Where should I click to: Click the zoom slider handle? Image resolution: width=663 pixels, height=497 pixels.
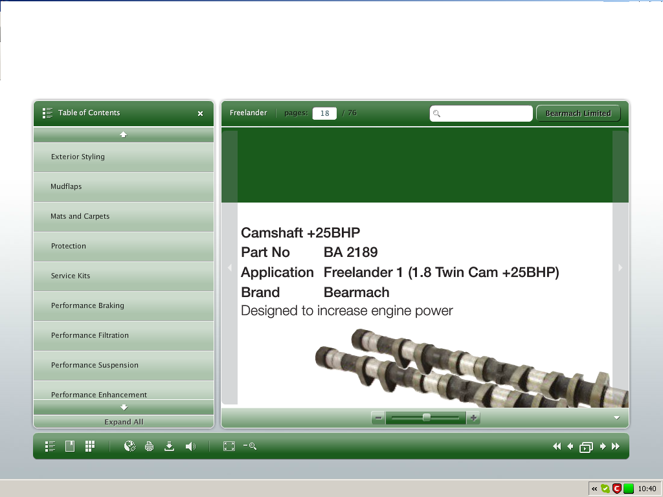pos(427,417)
